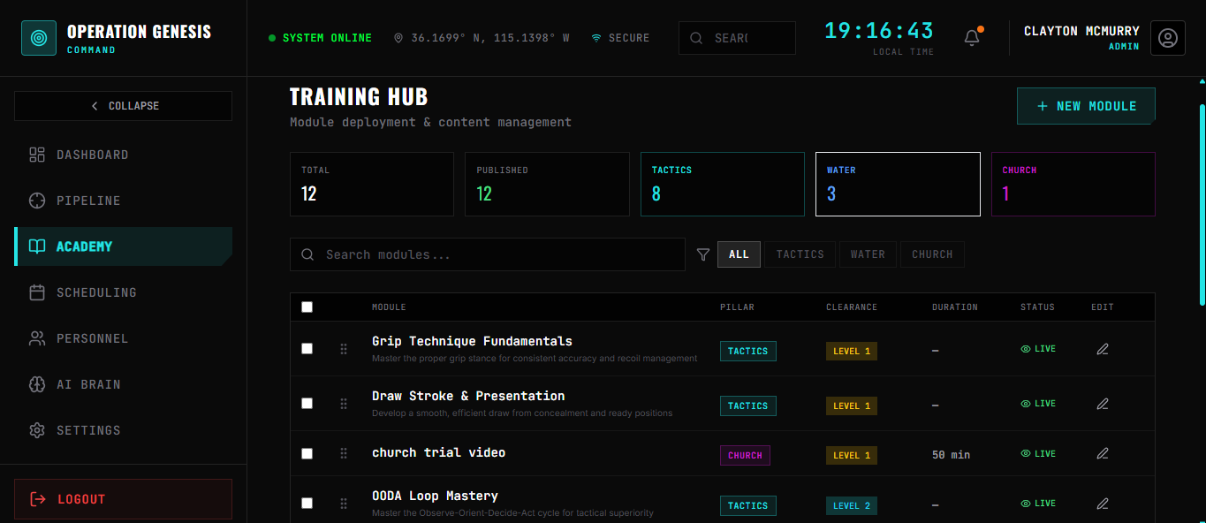The width and height of the screenshot is (1206, 523).
Task: Click the filter funnel icon near search
Action: (703, 254)
